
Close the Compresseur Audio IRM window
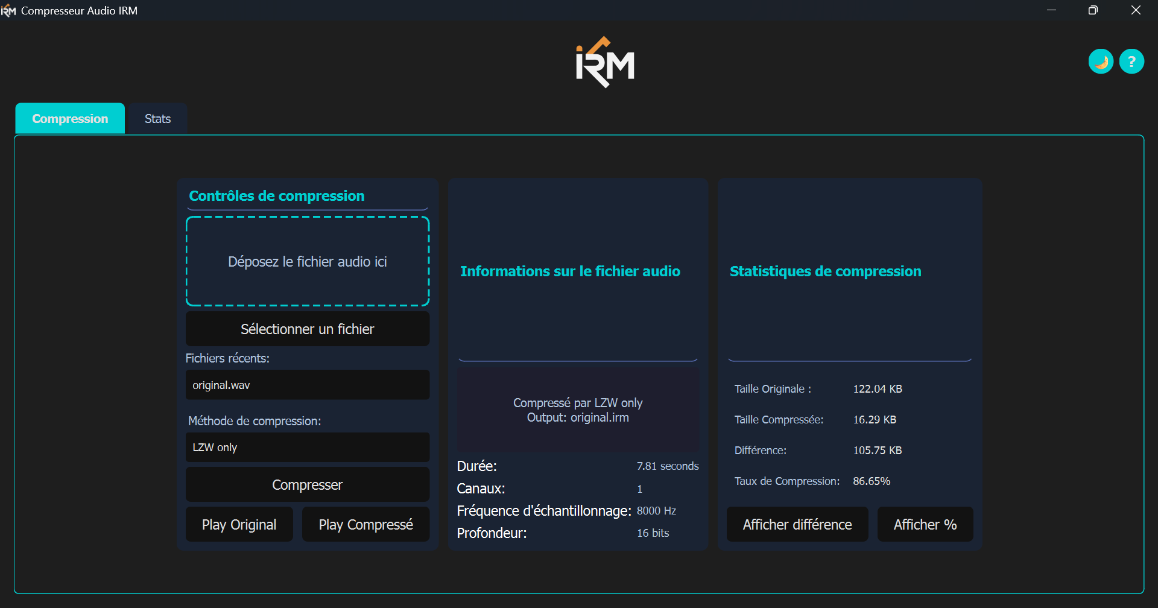point(1136,11)
